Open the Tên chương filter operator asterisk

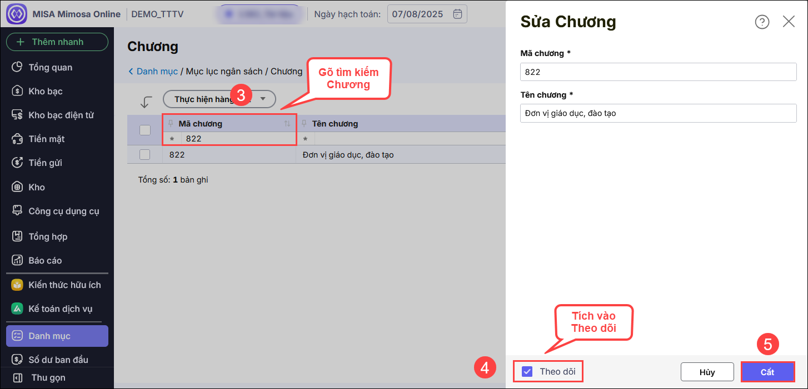pyautogui.click(x=305, y=139)
